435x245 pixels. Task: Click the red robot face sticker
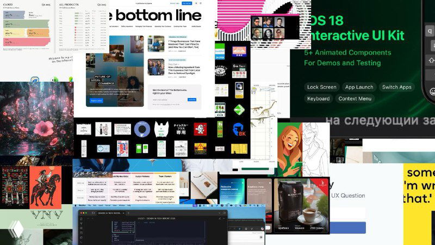200,129
